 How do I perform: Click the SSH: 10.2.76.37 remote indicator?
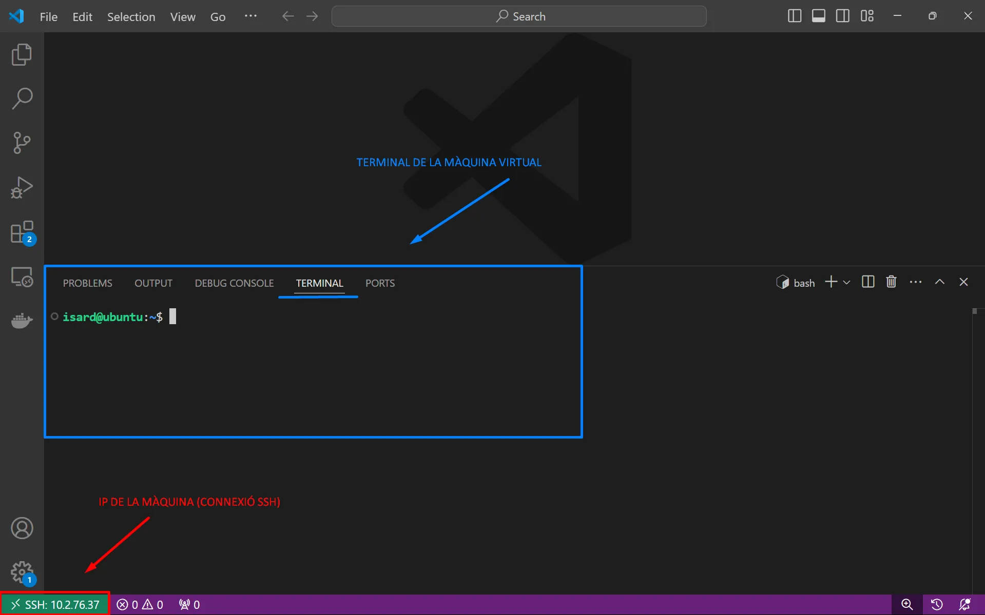coord(55,604)
